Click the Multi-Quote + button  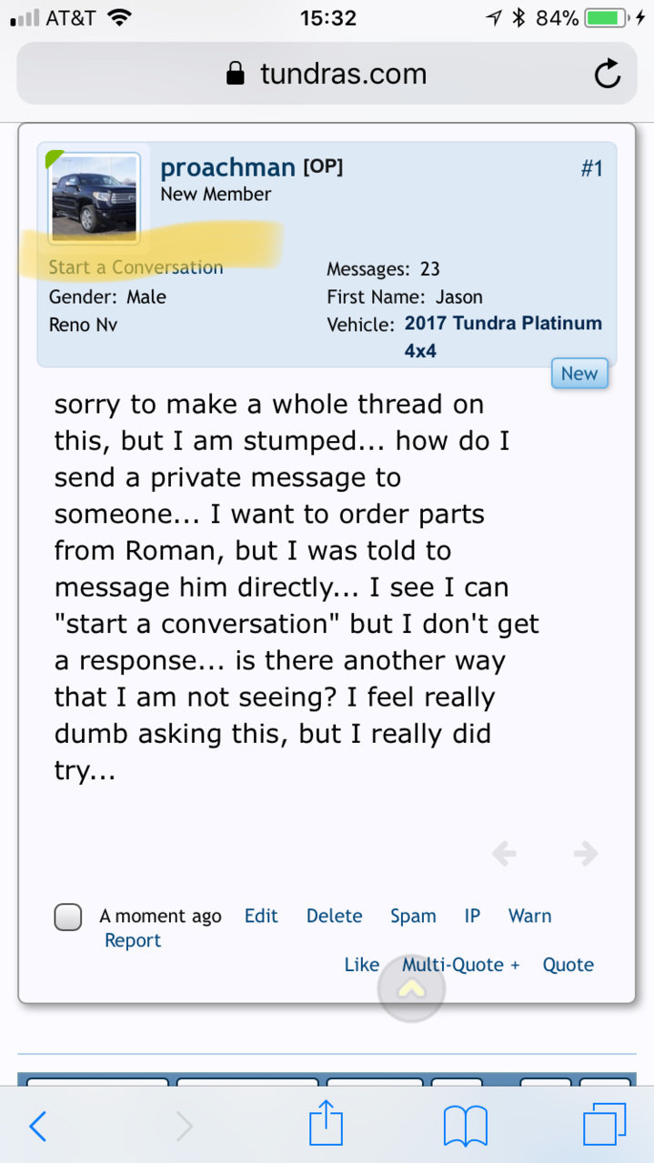pos(460,965)
